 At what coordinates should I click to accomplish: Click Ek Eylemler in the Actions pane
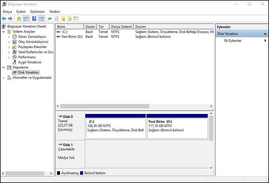click(233, 41)
